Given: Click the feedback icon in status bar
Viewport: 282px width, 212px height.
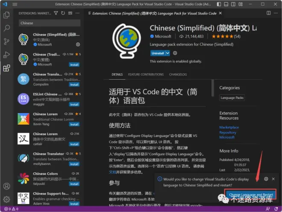Looking at the screenshot, I should pyautogui.click(x=267, y=209).
